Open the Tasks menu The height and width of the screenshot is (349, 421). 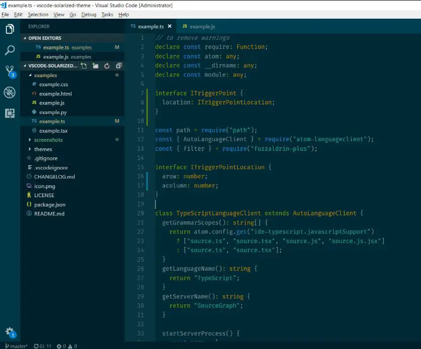tap(107, 15)
